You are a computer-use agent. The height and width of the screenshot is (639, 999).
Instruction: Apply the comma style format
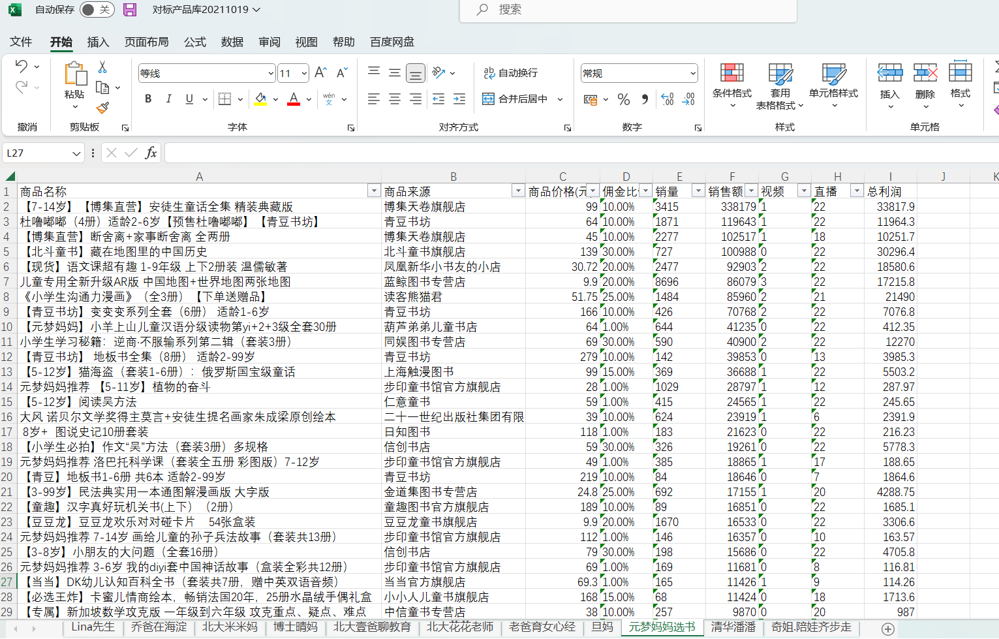click(x=645, y=99)
